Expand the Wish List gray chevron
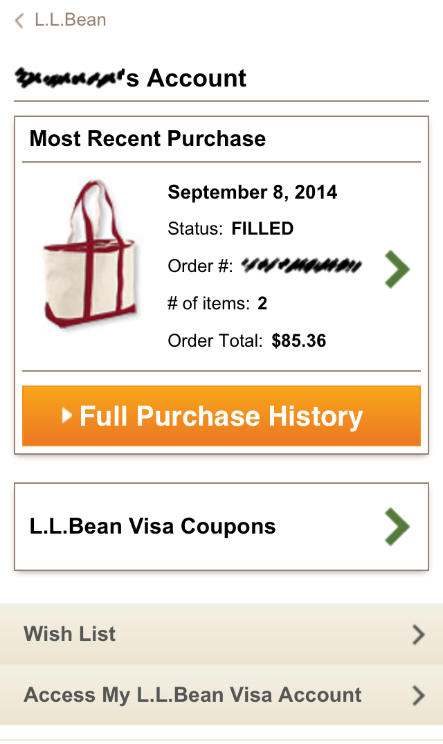443x744 pixels. 418,635
